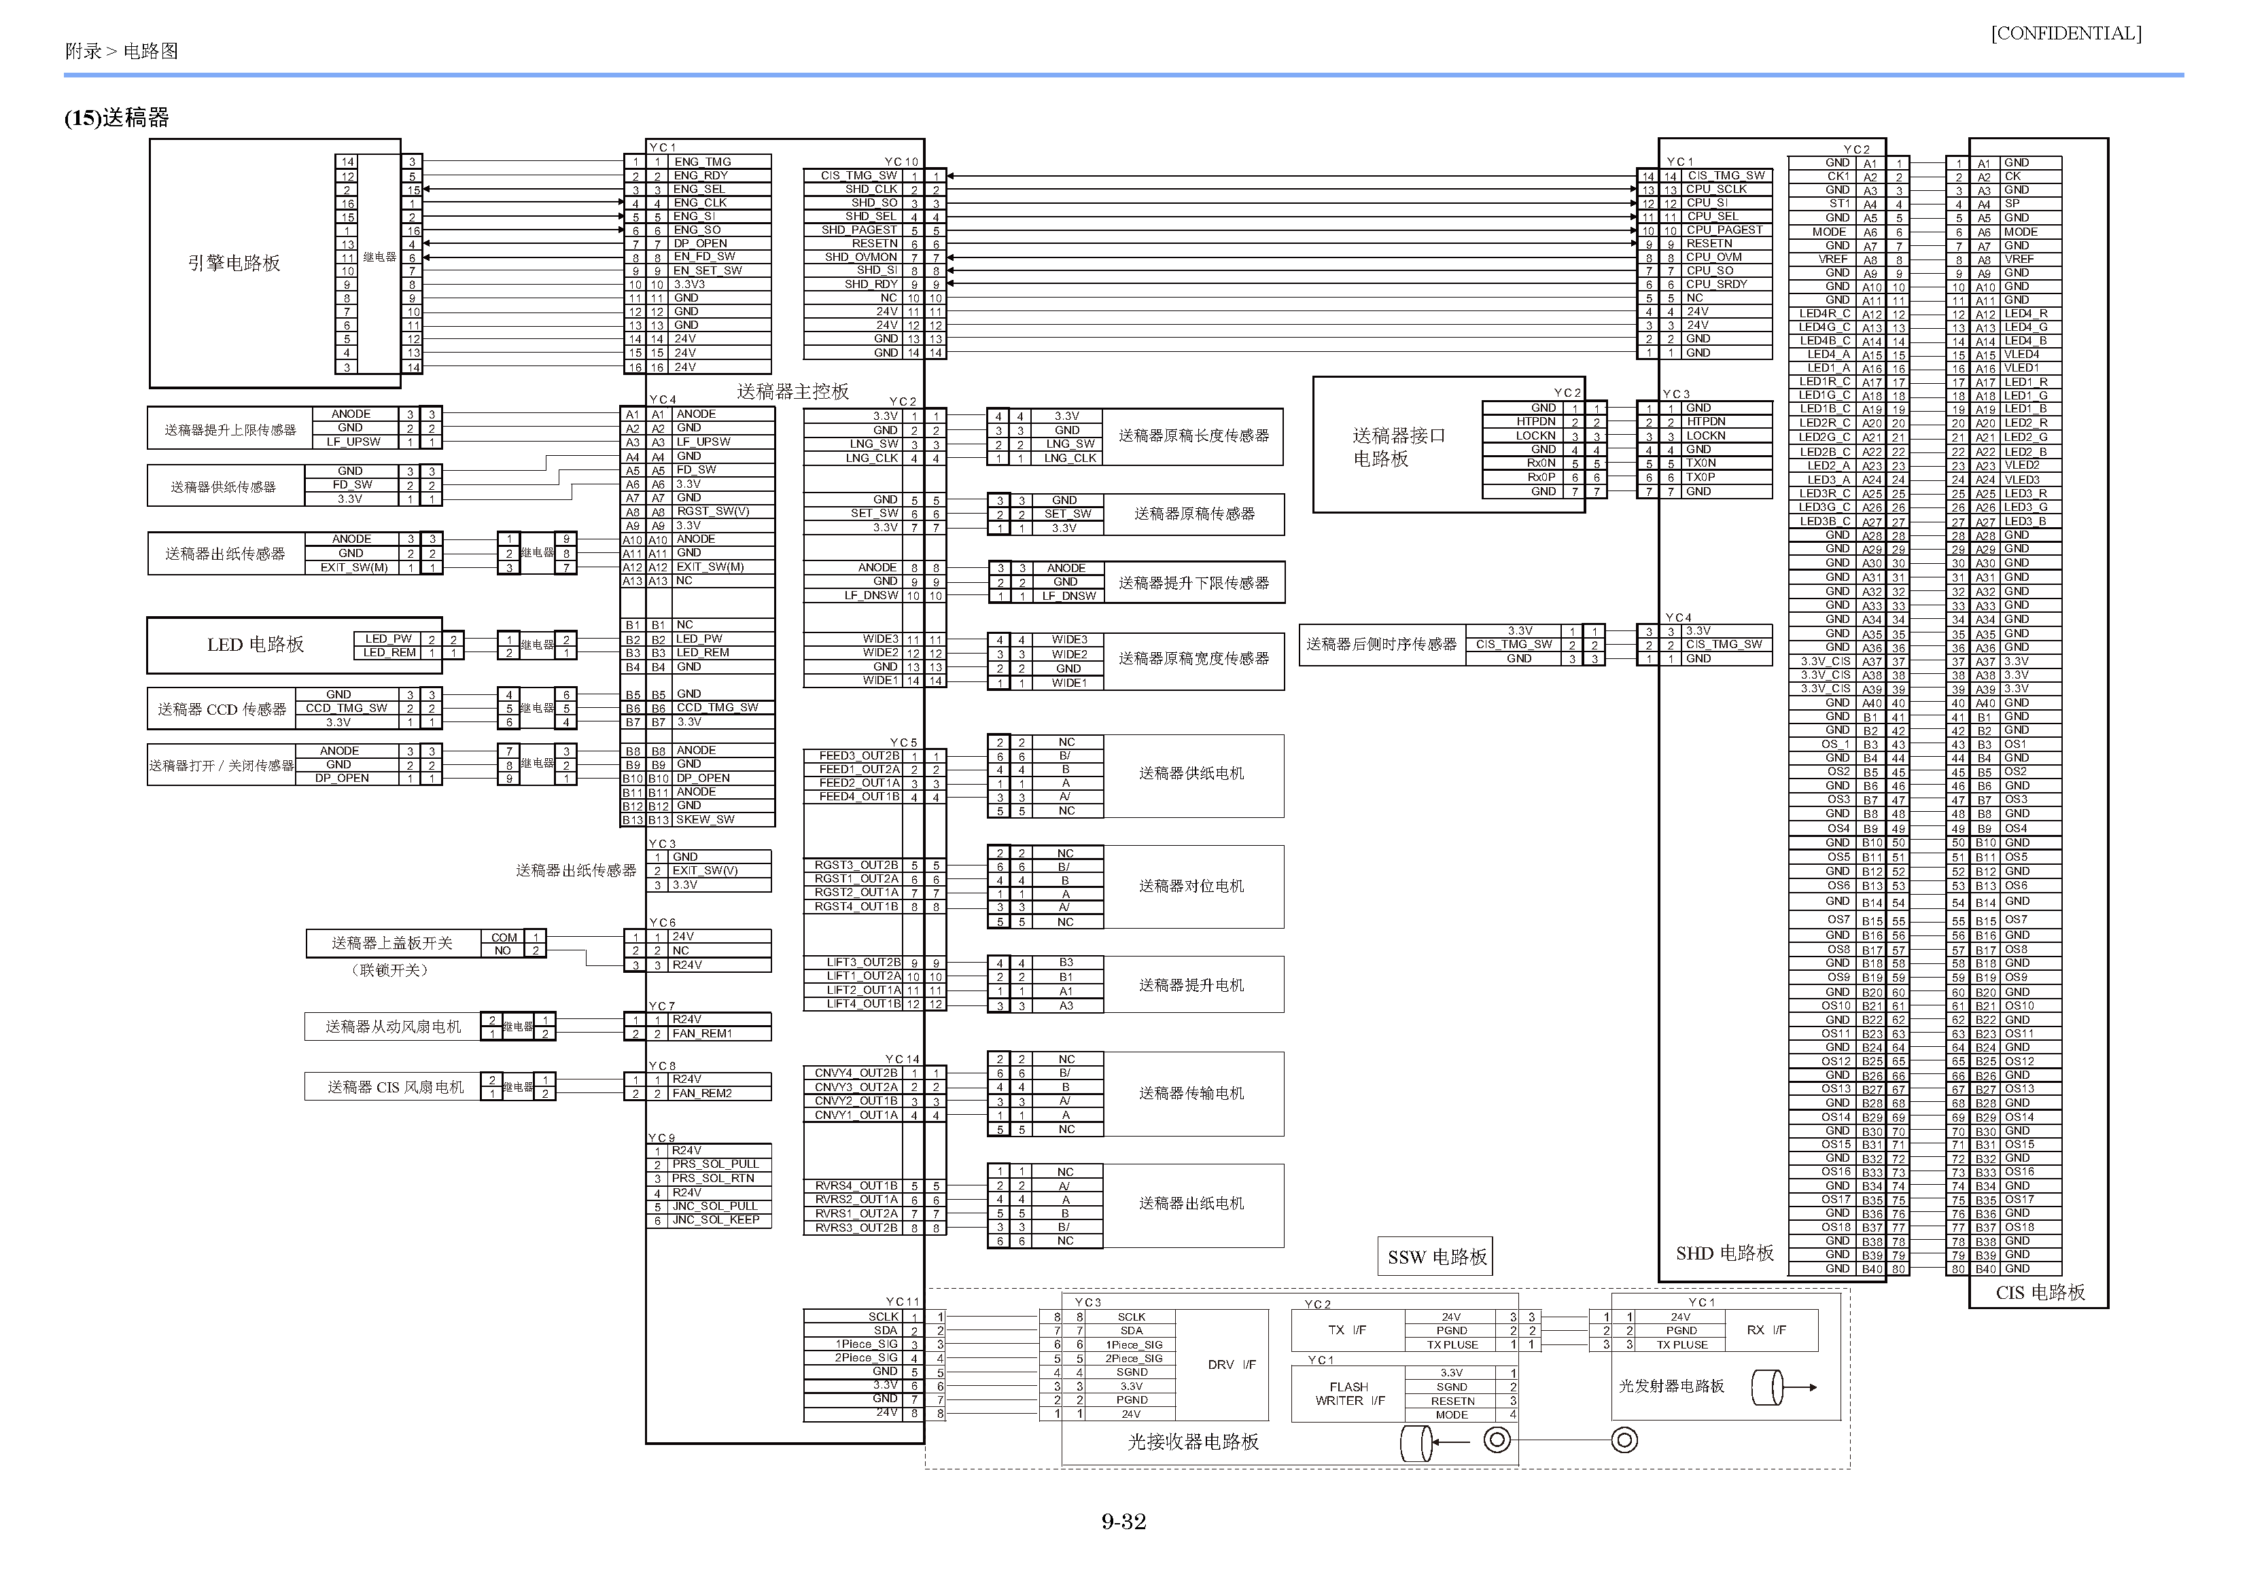The image size is (2249, 1589).
Task: Select the 送稿器原稿长度传感器 label
Action: coord(1194,435)
